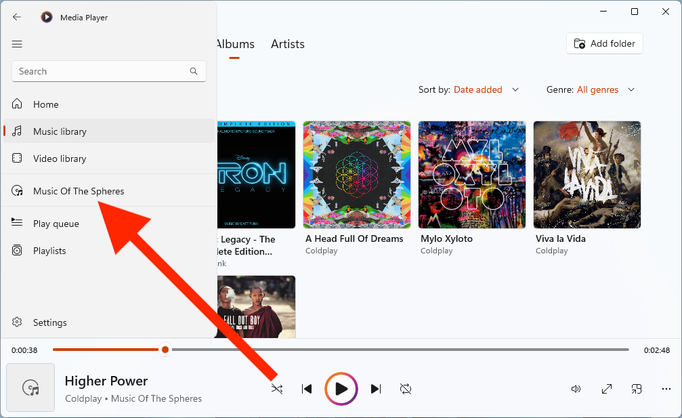The image size is (682, 418).
Task: Click the Skip Forward playback icon
Action: 376,388
